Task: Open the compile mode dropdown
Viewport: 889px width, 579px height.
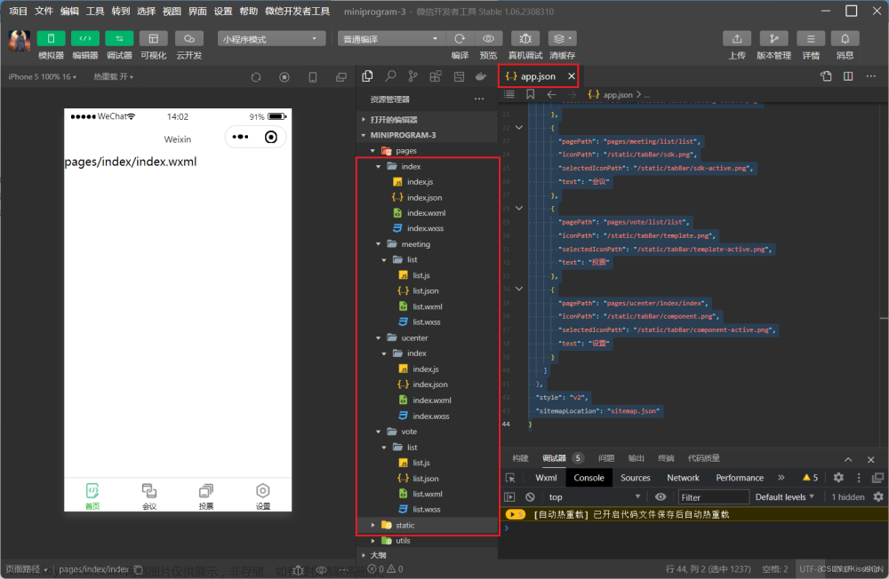Action: click(x=390, y=38)
